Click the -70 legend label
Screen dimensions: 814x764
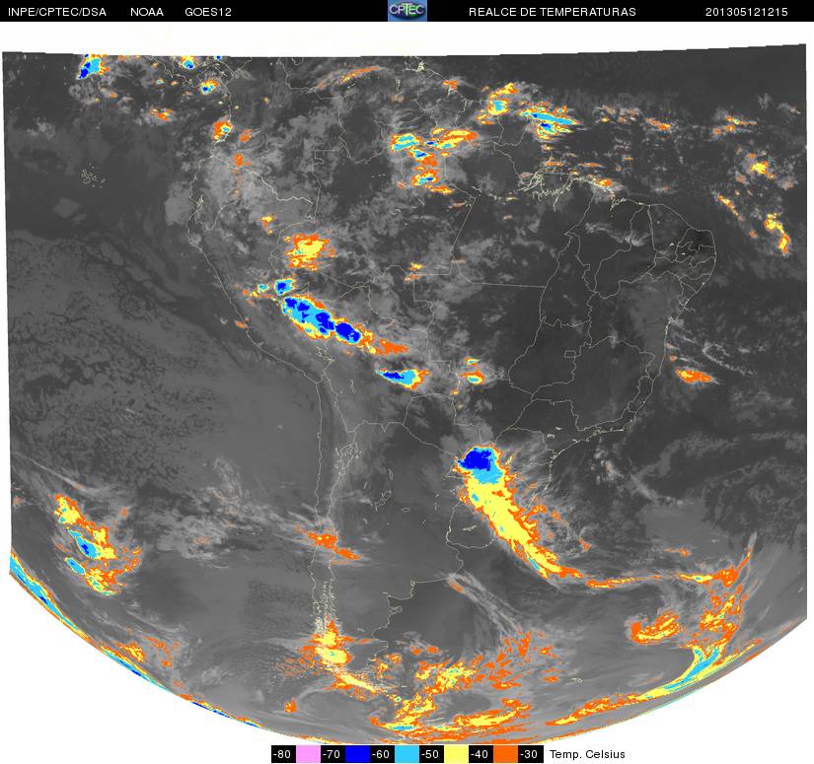pos(333,754)
